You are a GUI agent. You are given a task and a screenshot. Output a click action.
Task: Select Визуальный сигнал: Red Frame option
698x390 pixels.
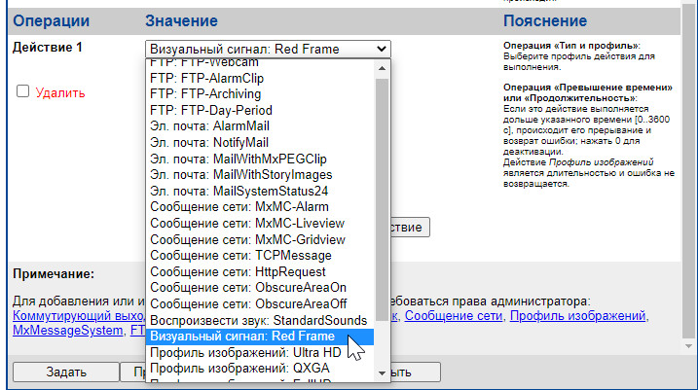tap(260, 337)
